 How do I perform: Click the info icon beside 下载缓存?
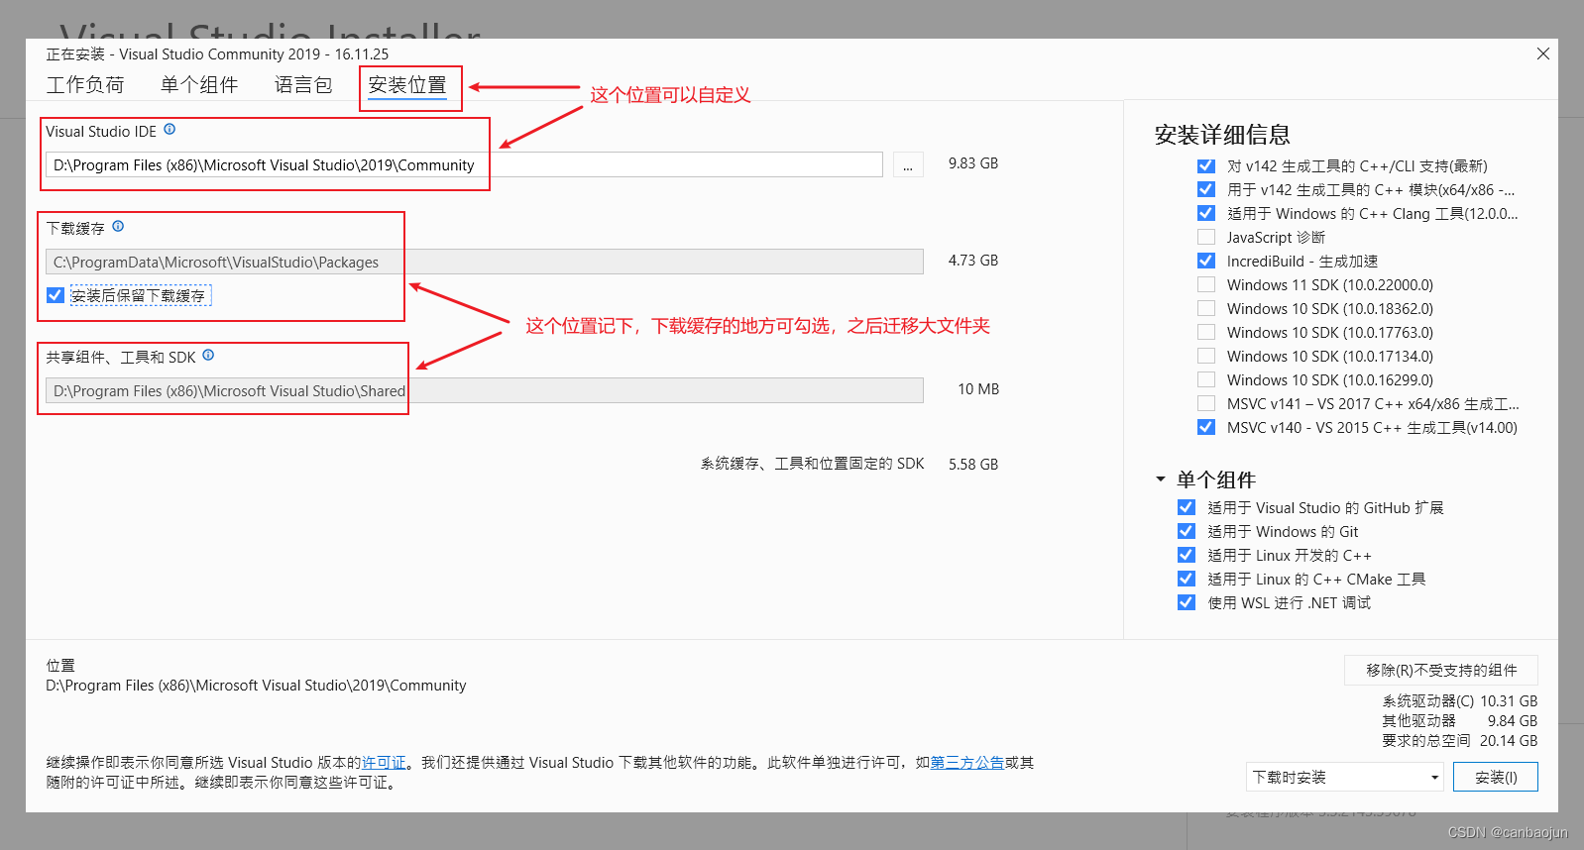click(x=118, y=226)
